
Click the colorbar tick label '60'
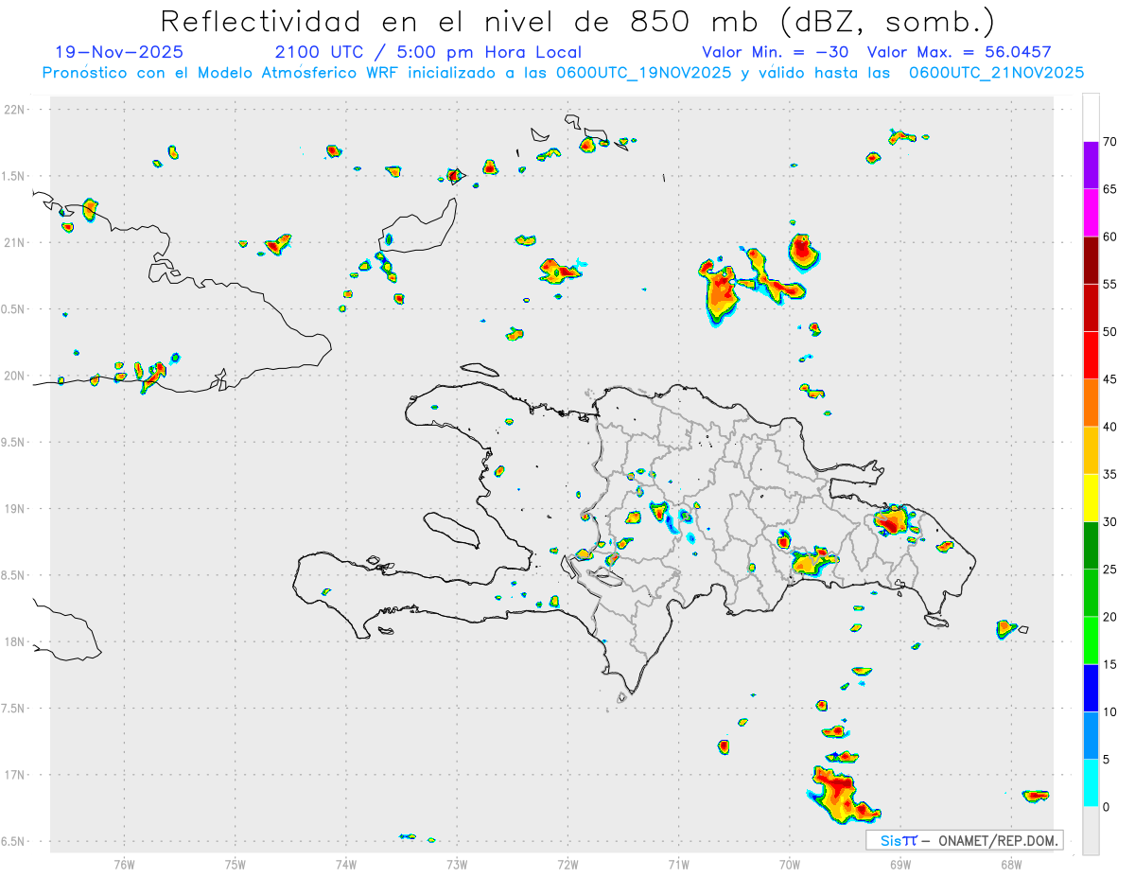(x=1109, y=237)
